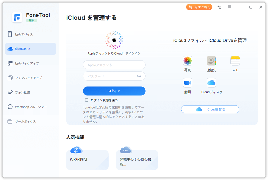
Task: Open 開発中のその他の機能 feature card
Action: click(137, 160)
